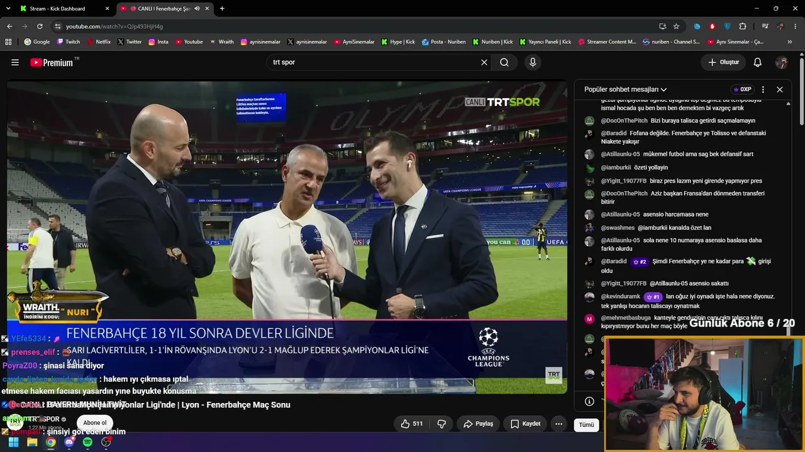Open Spotify from taskbar
Screen dimensions: 805x452
tap(87, 442)
